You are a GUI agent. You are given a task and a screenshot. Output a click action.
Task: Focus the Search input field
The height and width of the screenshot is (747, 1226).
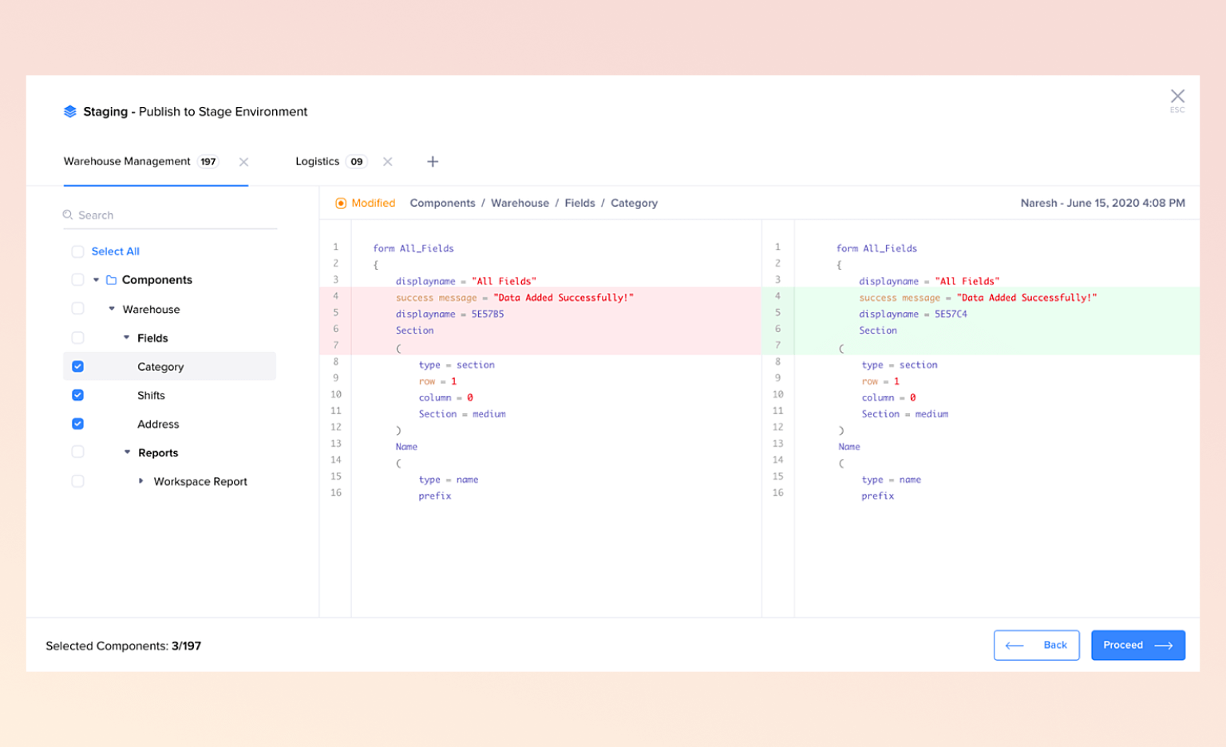click(170, 215)
